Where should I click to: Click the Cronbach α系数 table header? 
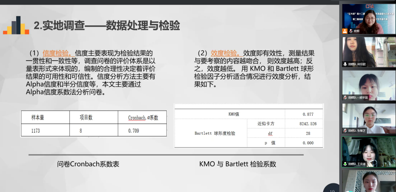click(143, 118)
